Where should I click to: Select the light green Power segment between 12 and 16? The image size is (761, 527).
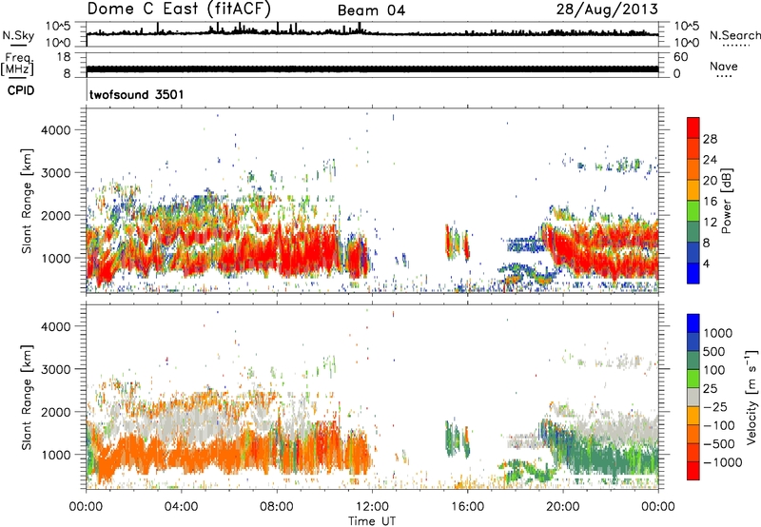pyautogui.click(x=693, y=211)
